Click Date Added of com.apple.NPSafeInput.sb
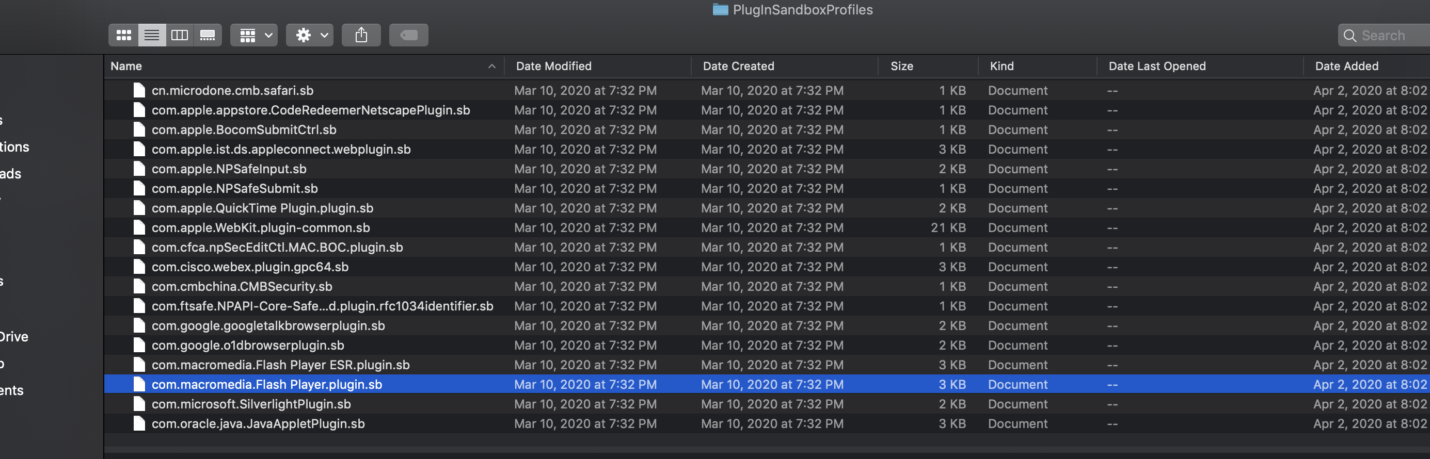This screenshot has height=459, width=1430. [1371, 169]
